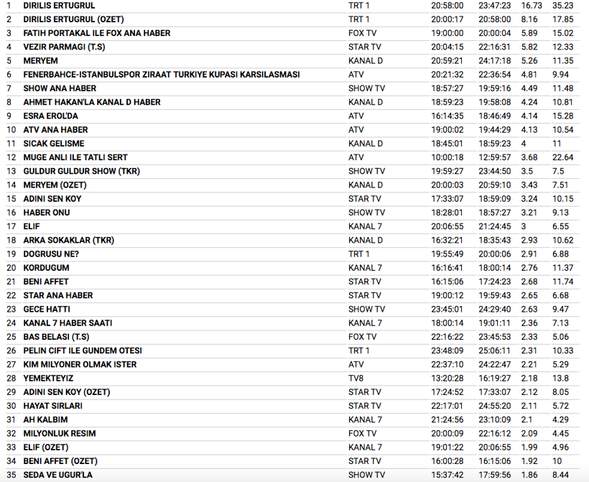Image resolution: width=589 pixels, height=482 pixels.
Task: Click the ESRA EROL'DA program name
Action: point(50,116)
